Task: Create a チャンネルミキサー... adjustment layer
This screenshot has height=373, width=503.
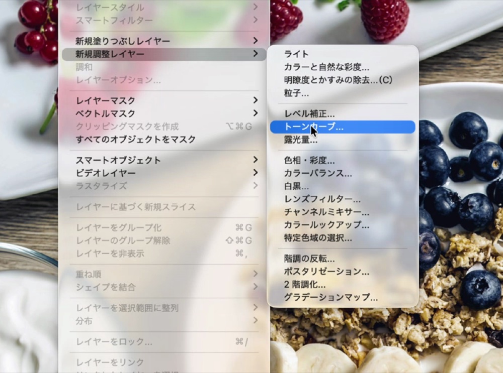Action: tap(343, 212)
